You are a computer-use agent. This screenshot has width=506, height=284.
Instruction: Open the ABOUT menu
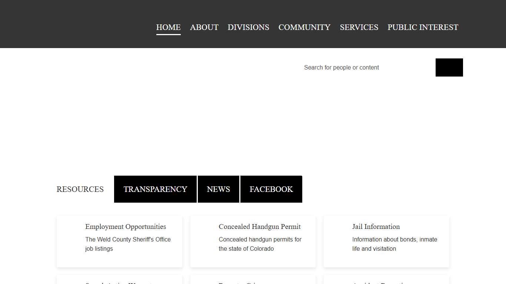[x=204, y=27]
